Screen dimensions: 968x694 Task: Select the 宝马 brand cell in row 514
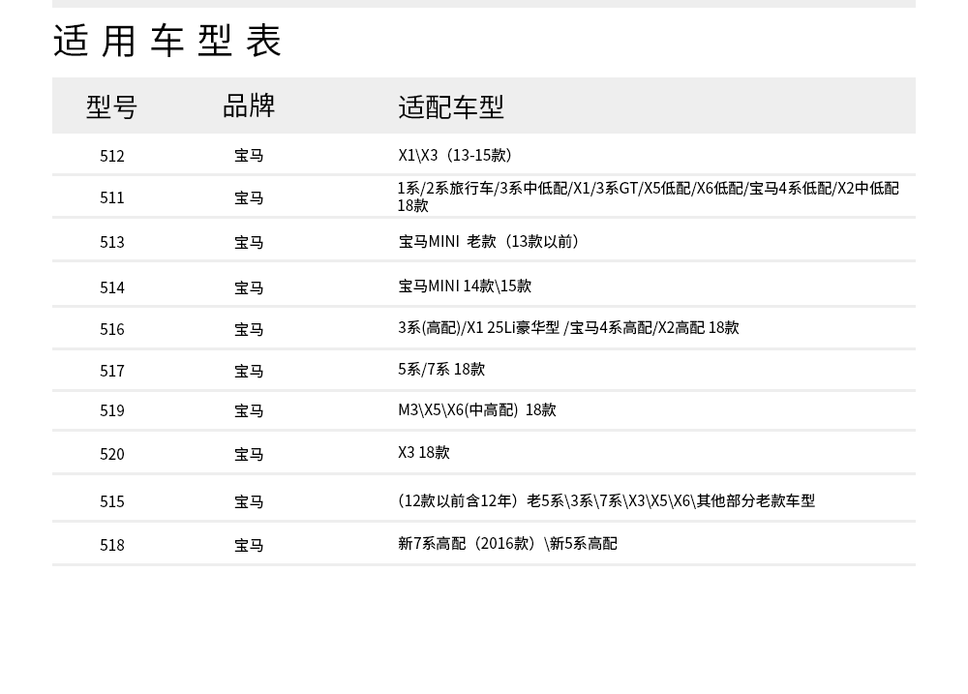click(249, 287)
